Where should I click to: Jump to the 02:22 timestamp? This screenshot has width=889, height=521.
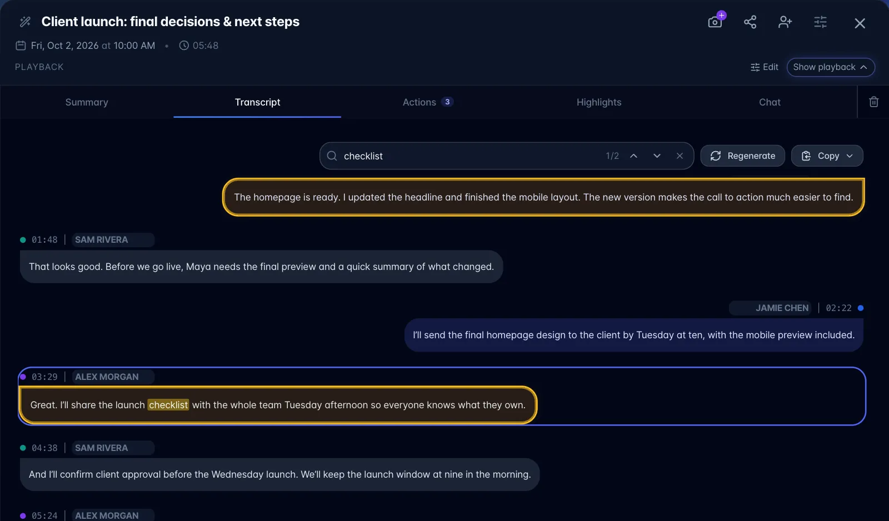pyautogui.click(x=838, y=308)
